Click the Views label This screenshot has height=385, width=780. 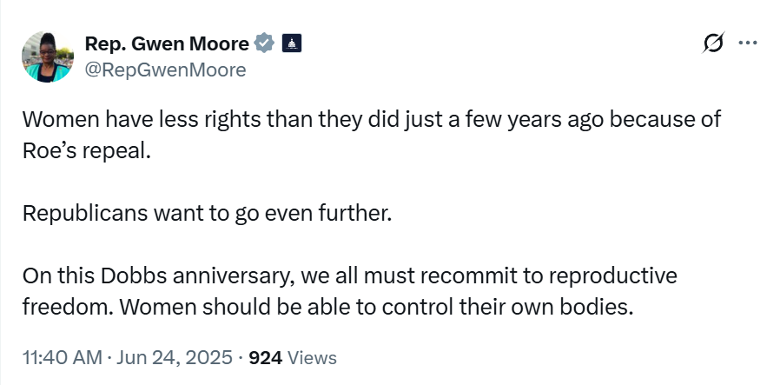[312, 357]
